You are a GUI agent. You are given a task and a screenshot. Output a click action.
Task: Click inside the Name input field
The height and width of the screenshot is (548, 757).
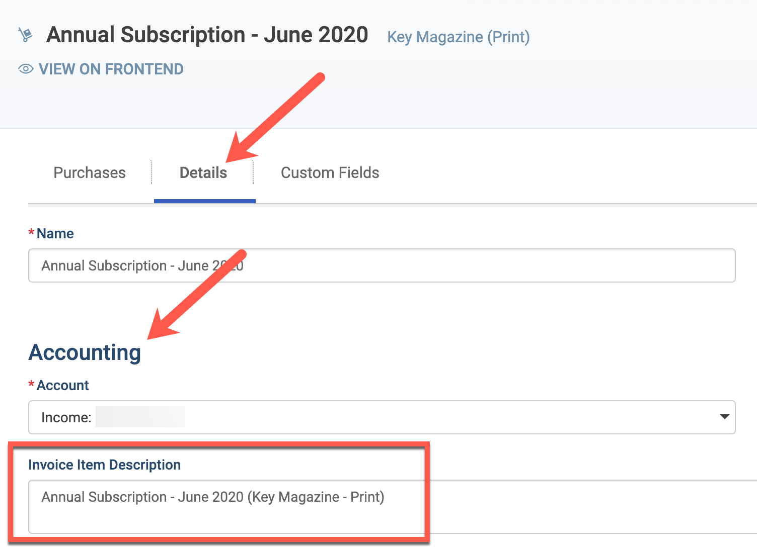pos(382,265)
